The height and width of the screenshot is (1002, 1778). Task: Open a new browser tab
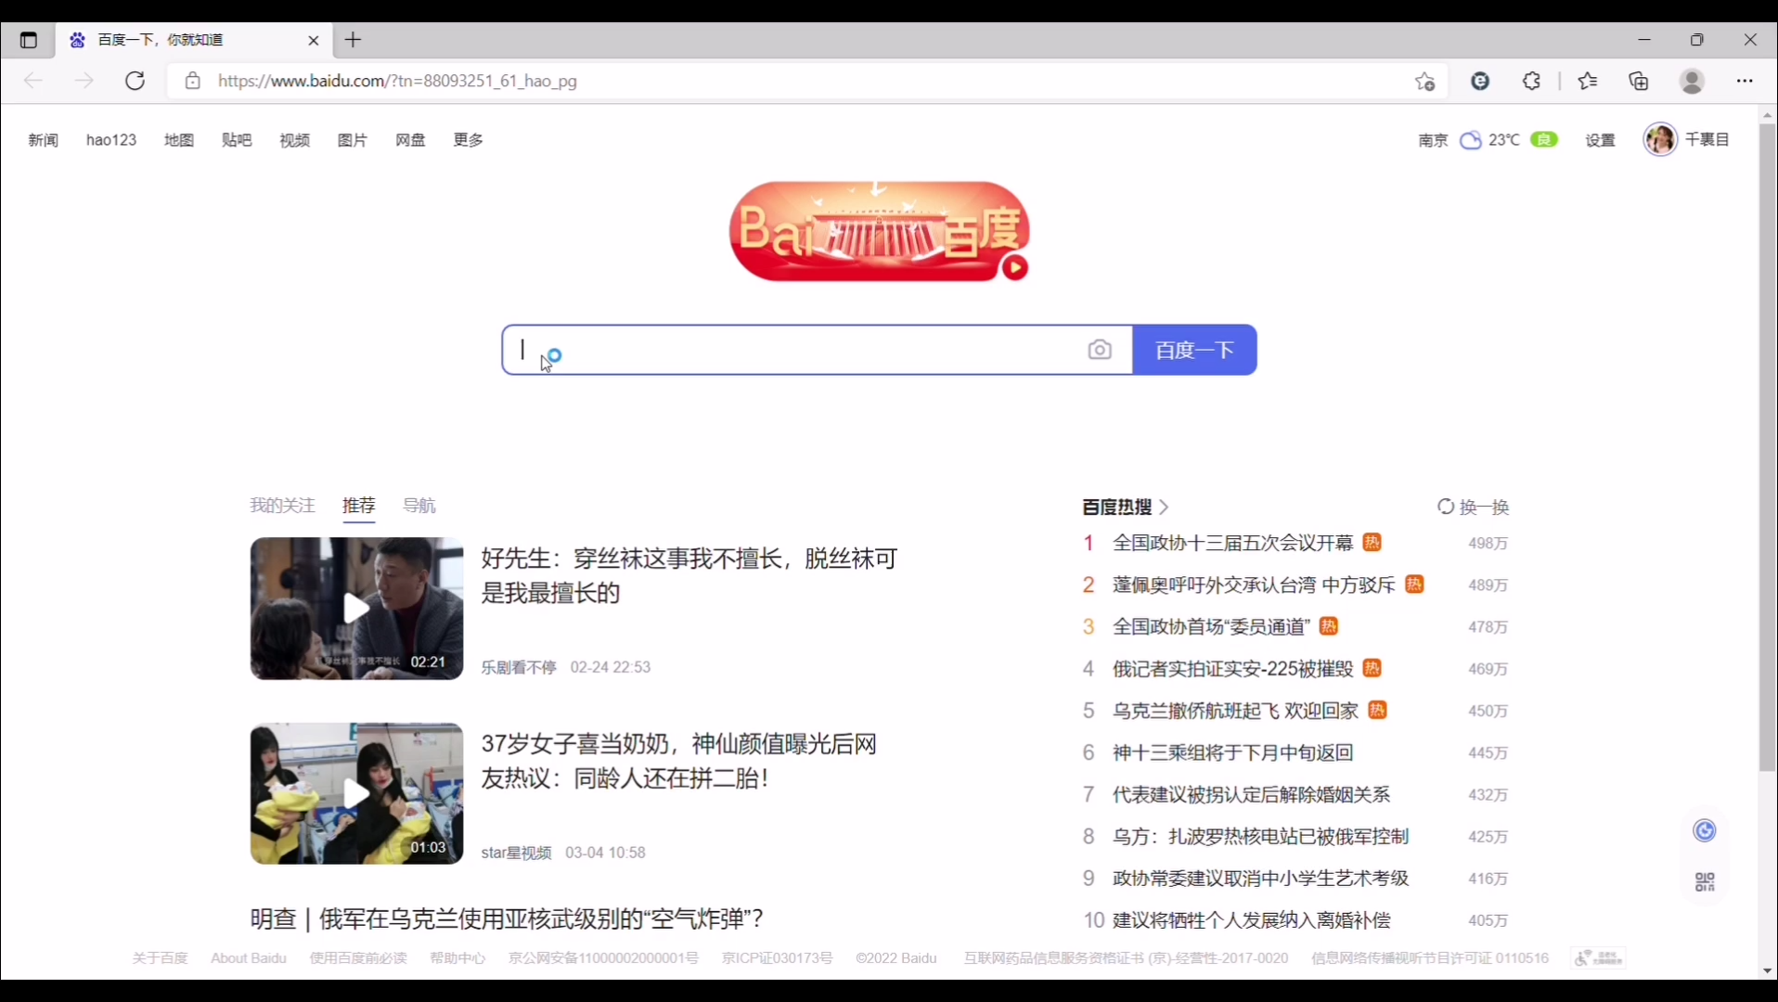click(354, 40)
